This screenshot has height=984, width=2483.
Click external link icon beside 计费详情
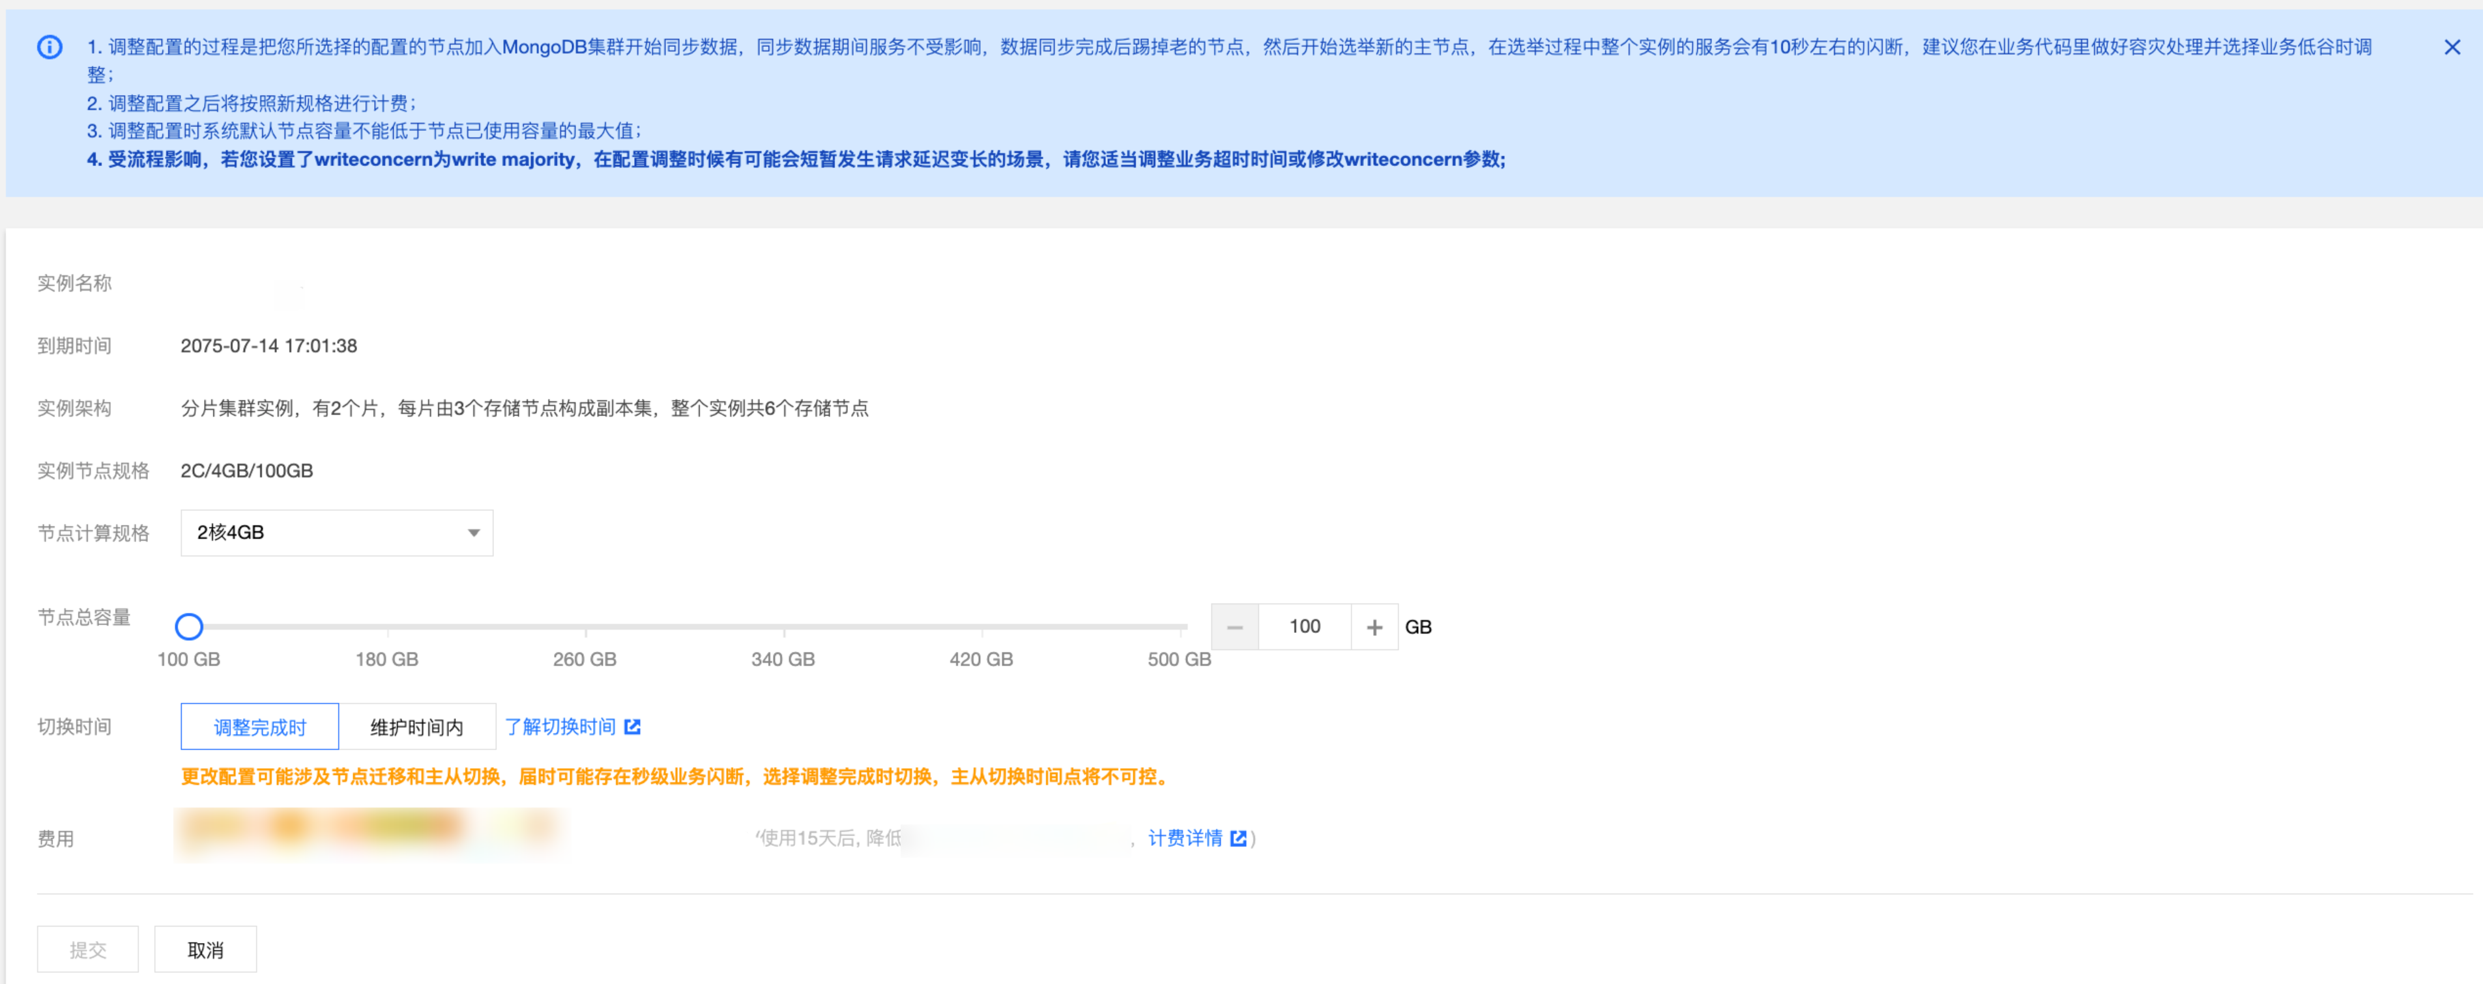(x=1239, y=839)
